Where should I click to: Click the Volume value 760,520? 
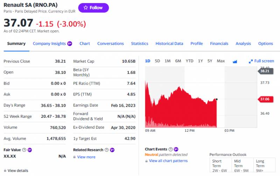point(58,128)
